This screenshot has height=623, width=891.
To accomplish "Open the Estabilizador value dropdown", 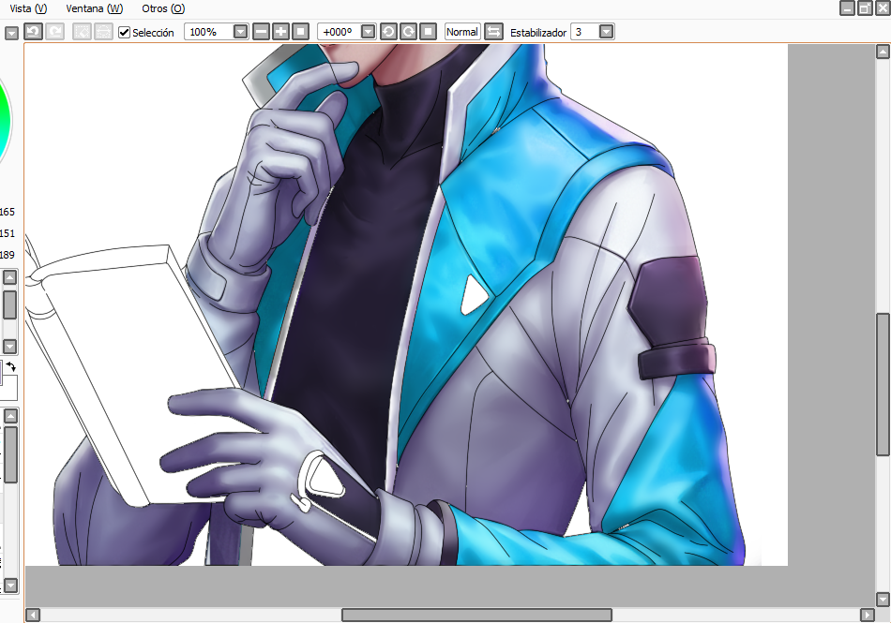I will pyautogui.click(x=606, y=32).
